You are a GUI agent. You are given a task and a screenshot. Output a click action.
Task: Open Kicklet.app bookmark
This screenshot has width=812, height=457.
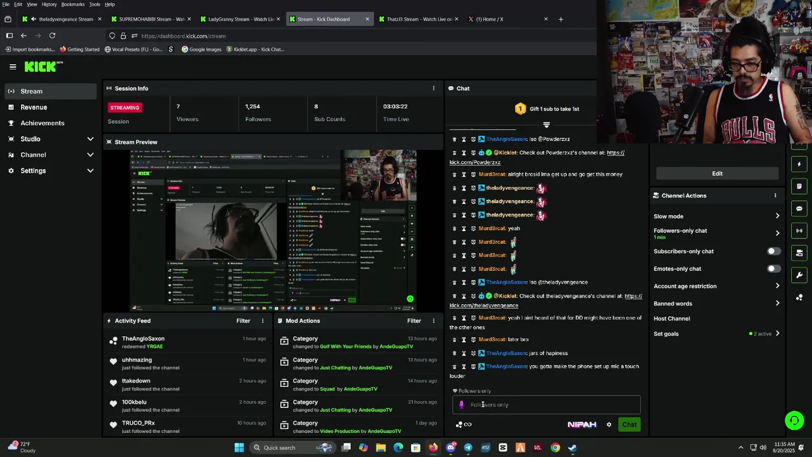pyautogui.click(x=255, y=49)
